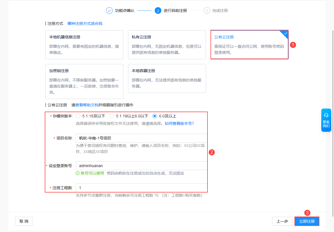Open the 查看帮助文档 link
The width and height of the screenshot is (334, 232).
(x=87, y=105)
